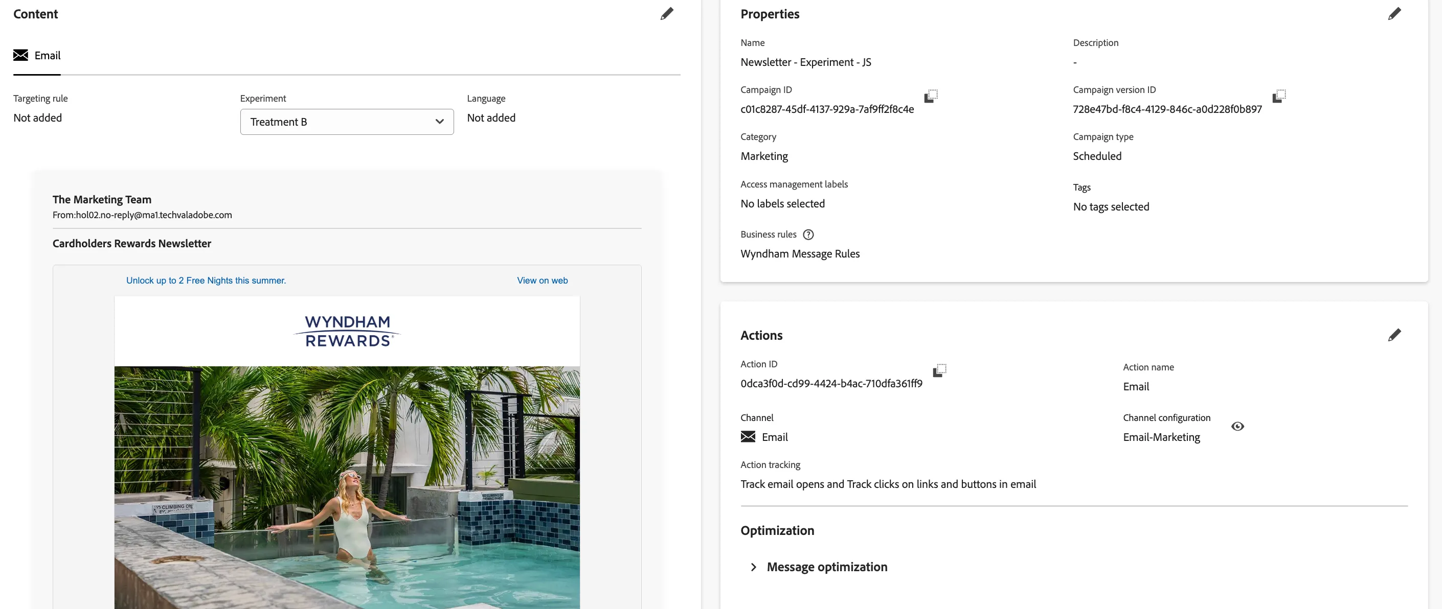Click the 'Optimization' section heading

pos(777,531)
